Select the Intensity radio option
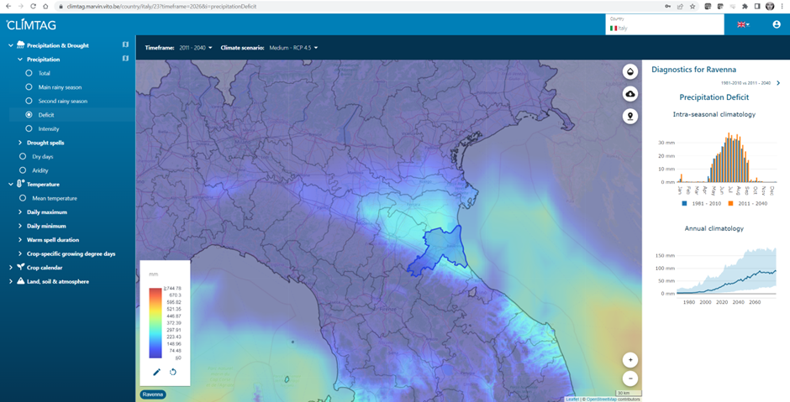Screen dimensions: 790x402 click(29, 128)
